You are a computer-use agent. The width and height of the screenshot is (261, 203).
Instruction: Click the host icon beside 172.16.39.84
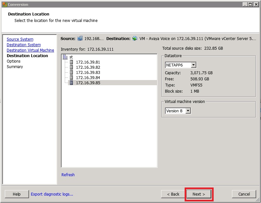(x=72, y=77)
